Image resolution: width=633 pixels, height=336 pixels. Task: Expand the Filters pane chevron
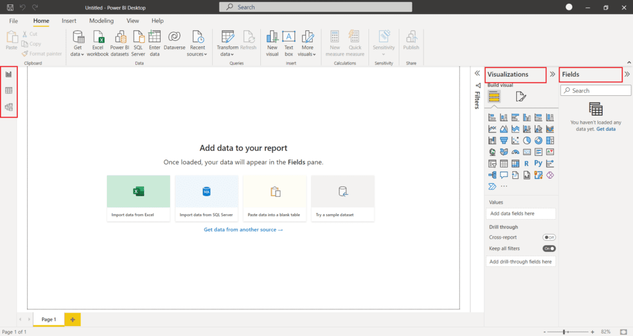(x=477, y=73)
